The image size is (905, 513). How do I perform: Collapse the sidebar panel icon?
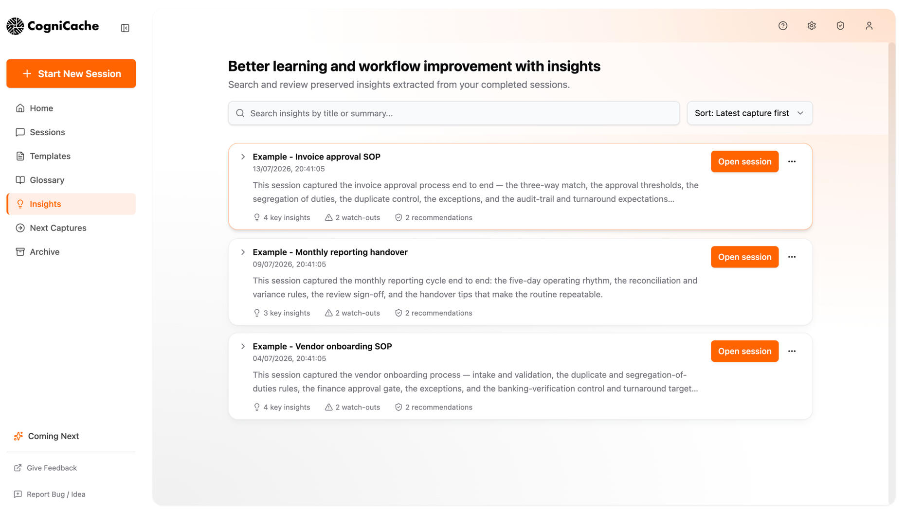pyautogui.click(x=125, y=28)
